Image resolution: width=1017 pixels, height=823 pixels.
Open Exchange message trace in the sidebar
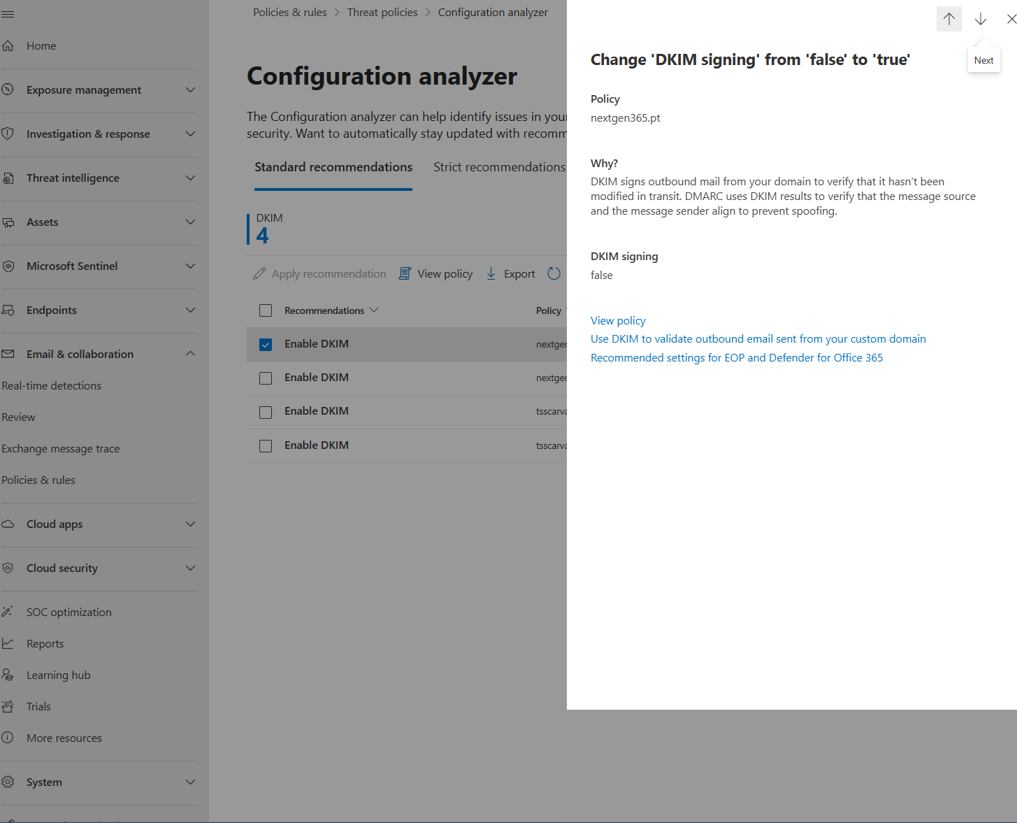click(61, 448)
